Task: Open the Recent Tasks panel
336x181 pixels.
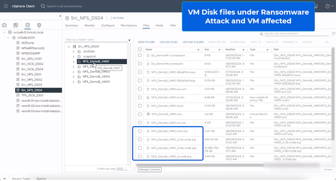Action: (21, 179)
